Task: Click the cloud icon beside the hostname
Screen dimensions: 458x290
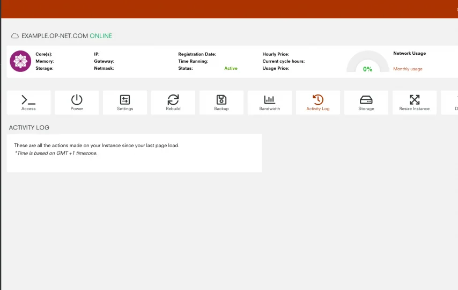Action: point(15,36)
